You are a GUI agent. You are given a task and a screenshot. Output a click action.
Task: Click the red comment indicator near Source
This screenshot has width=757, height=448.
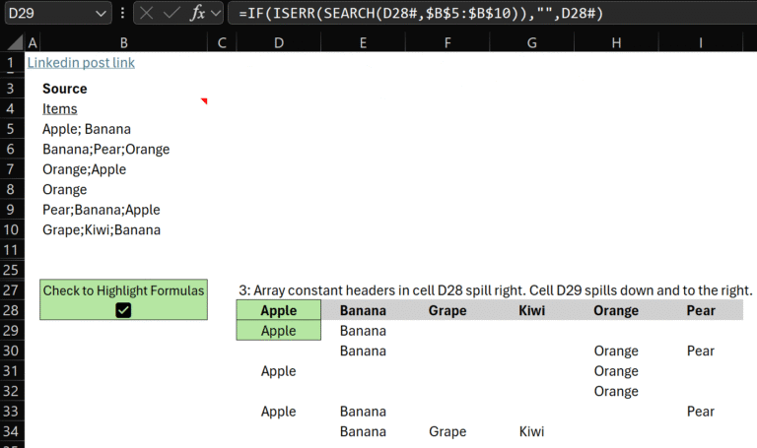tap(204, 100)
